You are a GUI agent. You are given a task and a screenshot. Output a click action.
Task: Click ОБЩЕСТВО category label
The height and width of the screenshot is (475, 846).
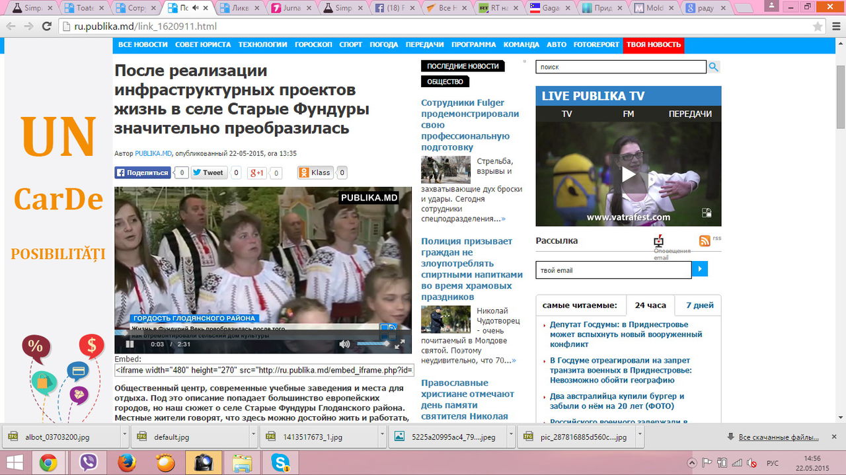pos(445,82)
